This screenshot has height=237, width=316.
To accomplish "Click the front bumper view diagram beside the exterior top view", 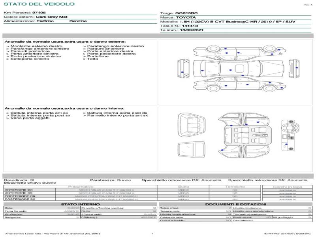I will pos(294,68).
